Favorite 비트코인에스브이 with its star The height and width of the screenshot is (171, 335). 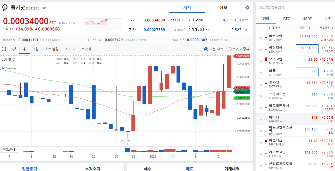click(261, 131)
